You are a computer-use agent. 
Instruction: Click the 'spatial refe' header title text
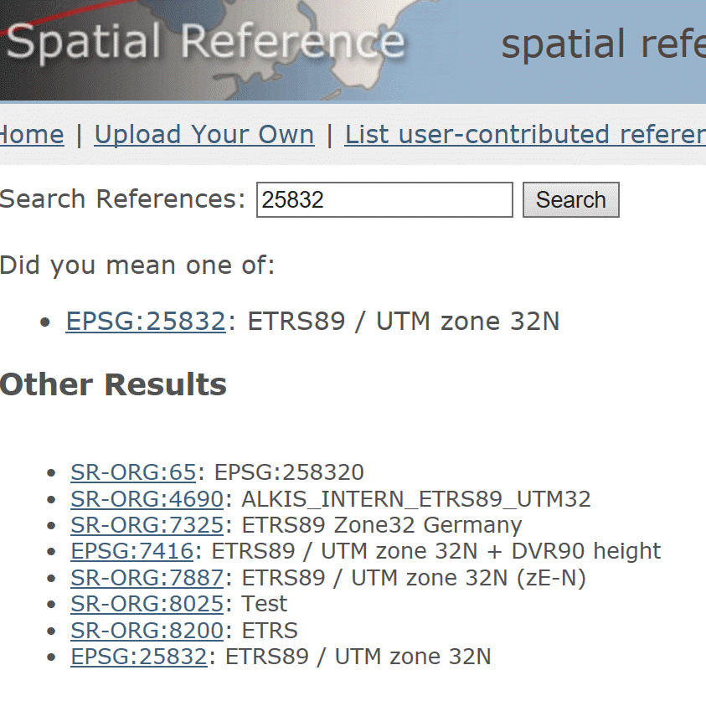pyautogui.click(x=602, y=44)
